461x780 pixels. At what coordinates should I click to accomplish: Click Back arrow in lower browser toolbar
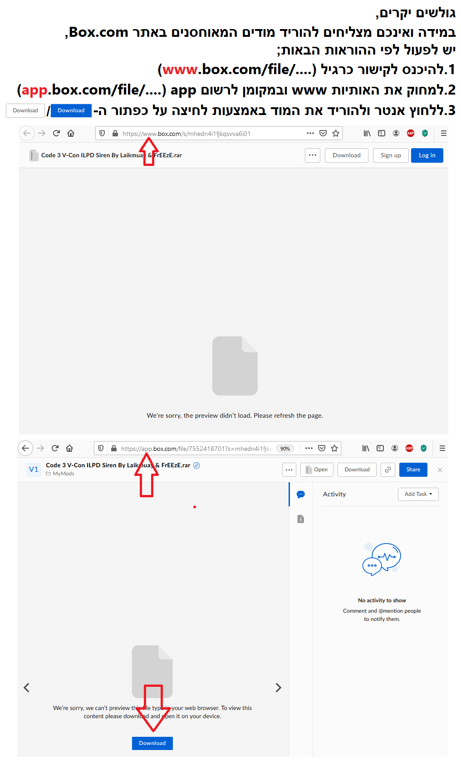[25, 448]
